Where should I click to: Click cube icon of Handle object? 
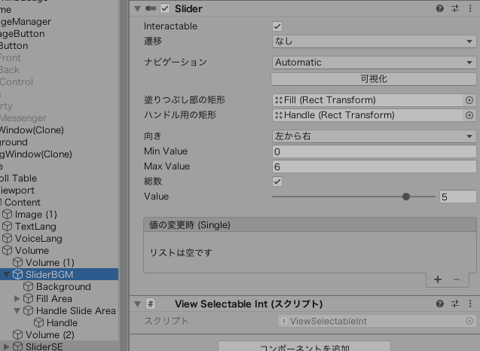coord(38,322)
